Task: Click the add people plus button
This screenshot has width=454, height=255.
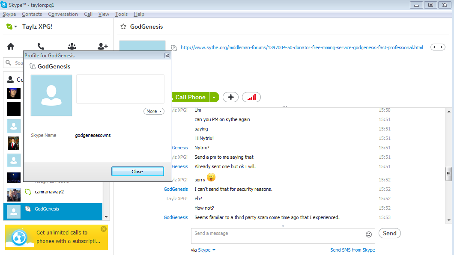Action: [230, 97]
